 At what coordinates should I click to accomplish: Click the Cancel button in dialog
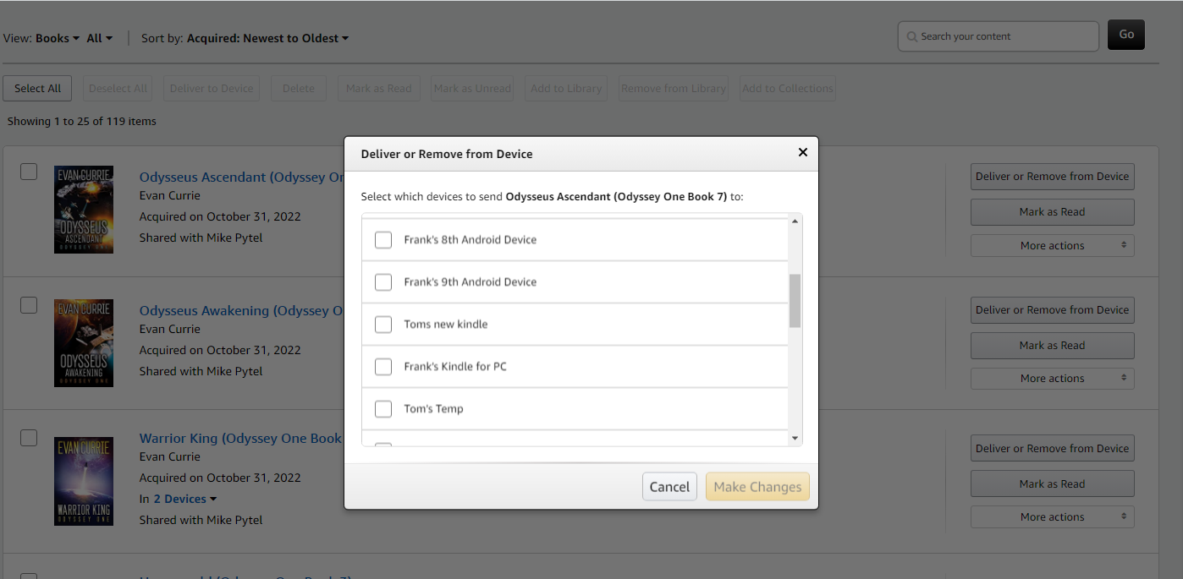[x=669, y=487]
